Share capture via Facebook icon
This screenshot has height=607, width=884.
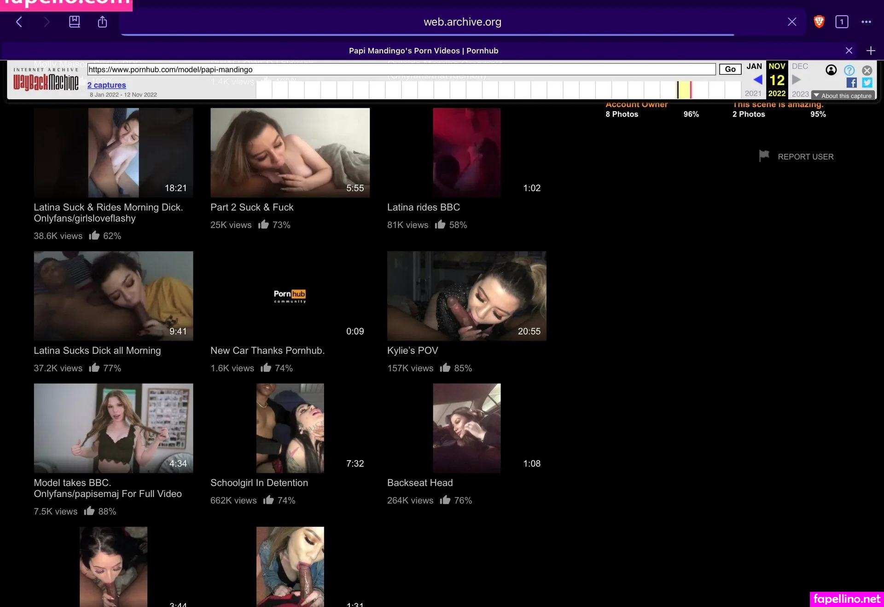851,83
